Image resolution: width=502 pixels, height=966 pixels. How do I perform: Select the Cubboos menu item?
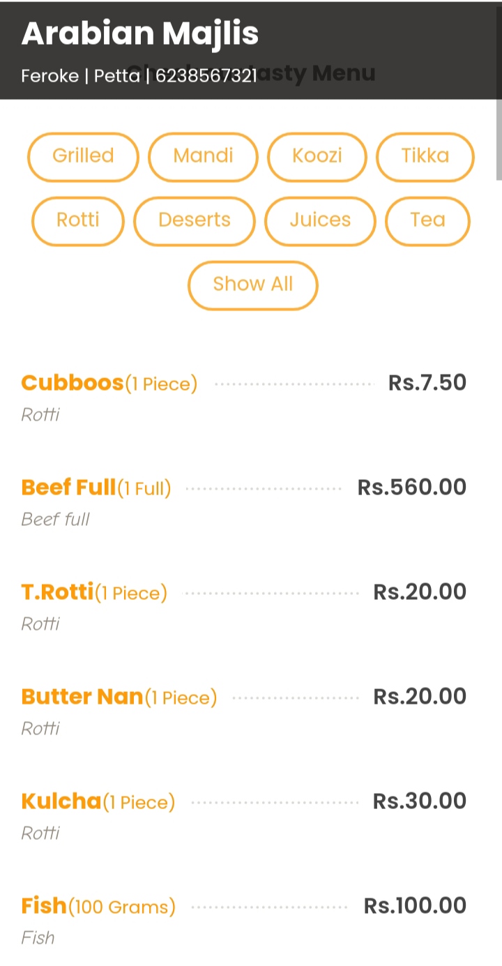coord(73,383)
